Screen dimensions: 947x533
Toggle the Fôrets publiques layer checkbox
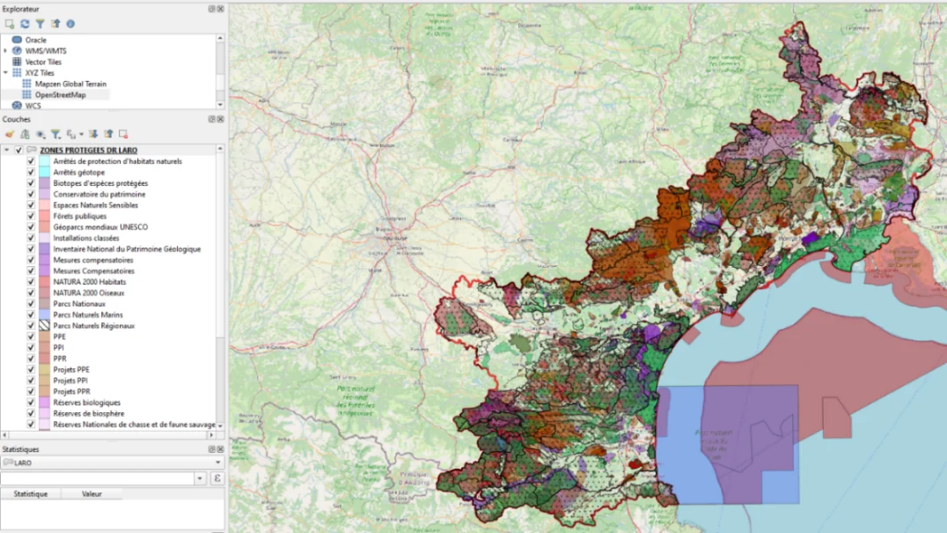(x=31, y=216)
